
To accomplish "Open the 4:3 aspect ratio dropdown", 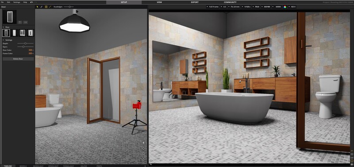I will pyautogui.click(x=223, y=7).
